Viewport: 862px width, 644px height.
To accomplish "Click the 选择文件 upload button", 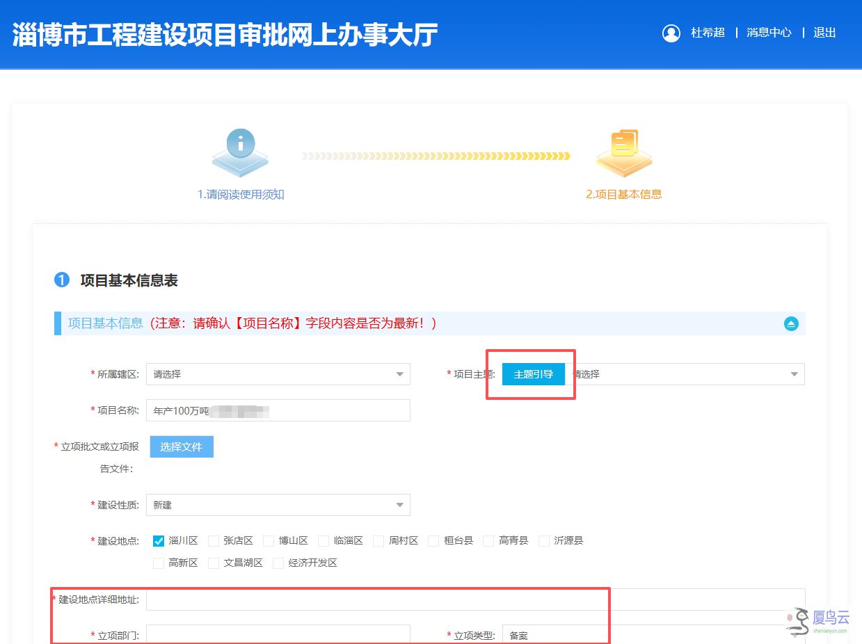I will tap(182, 446).
